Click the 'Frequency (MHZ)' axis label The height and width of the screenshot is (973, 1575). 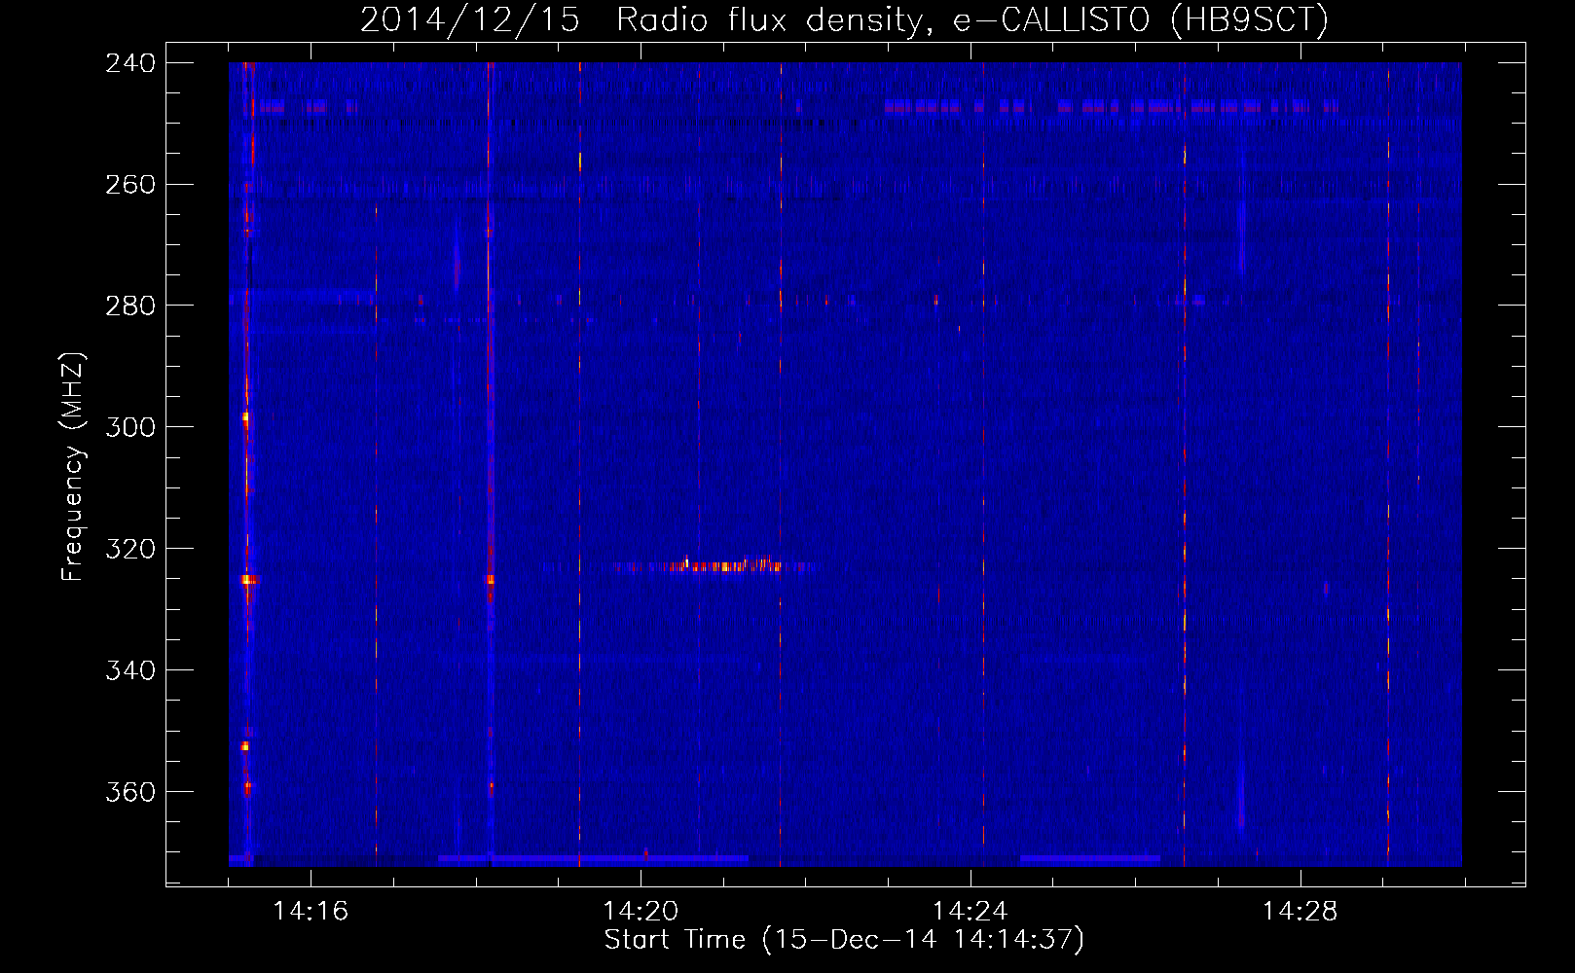(73, 467)
